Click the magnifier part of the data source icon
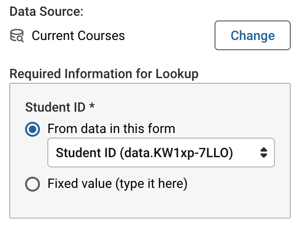 pos(20,39)
